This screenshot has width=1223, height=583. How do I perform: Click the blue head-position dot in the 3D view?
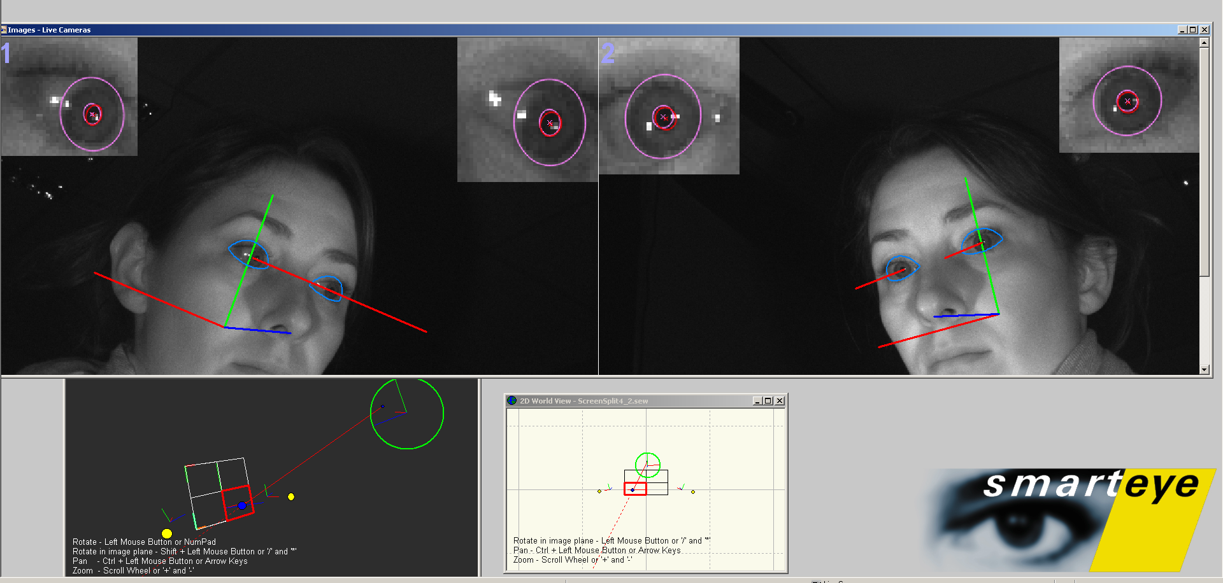point(242,505)
